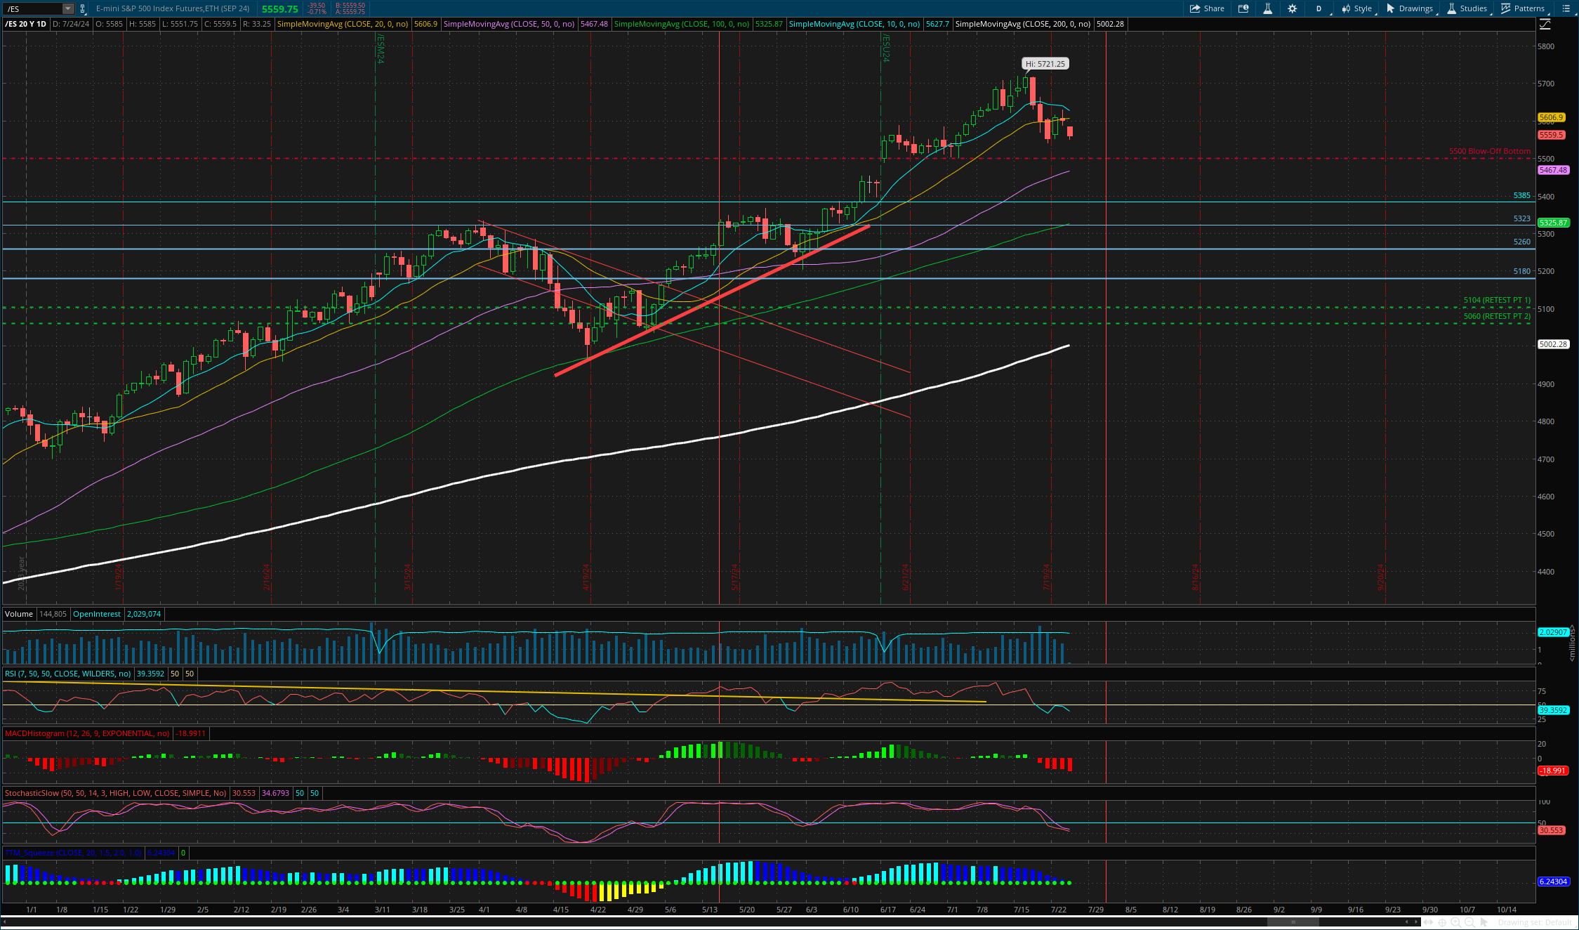Toggle the price axis scale icon
The image size is (1579, 930).
[1545, 25]
